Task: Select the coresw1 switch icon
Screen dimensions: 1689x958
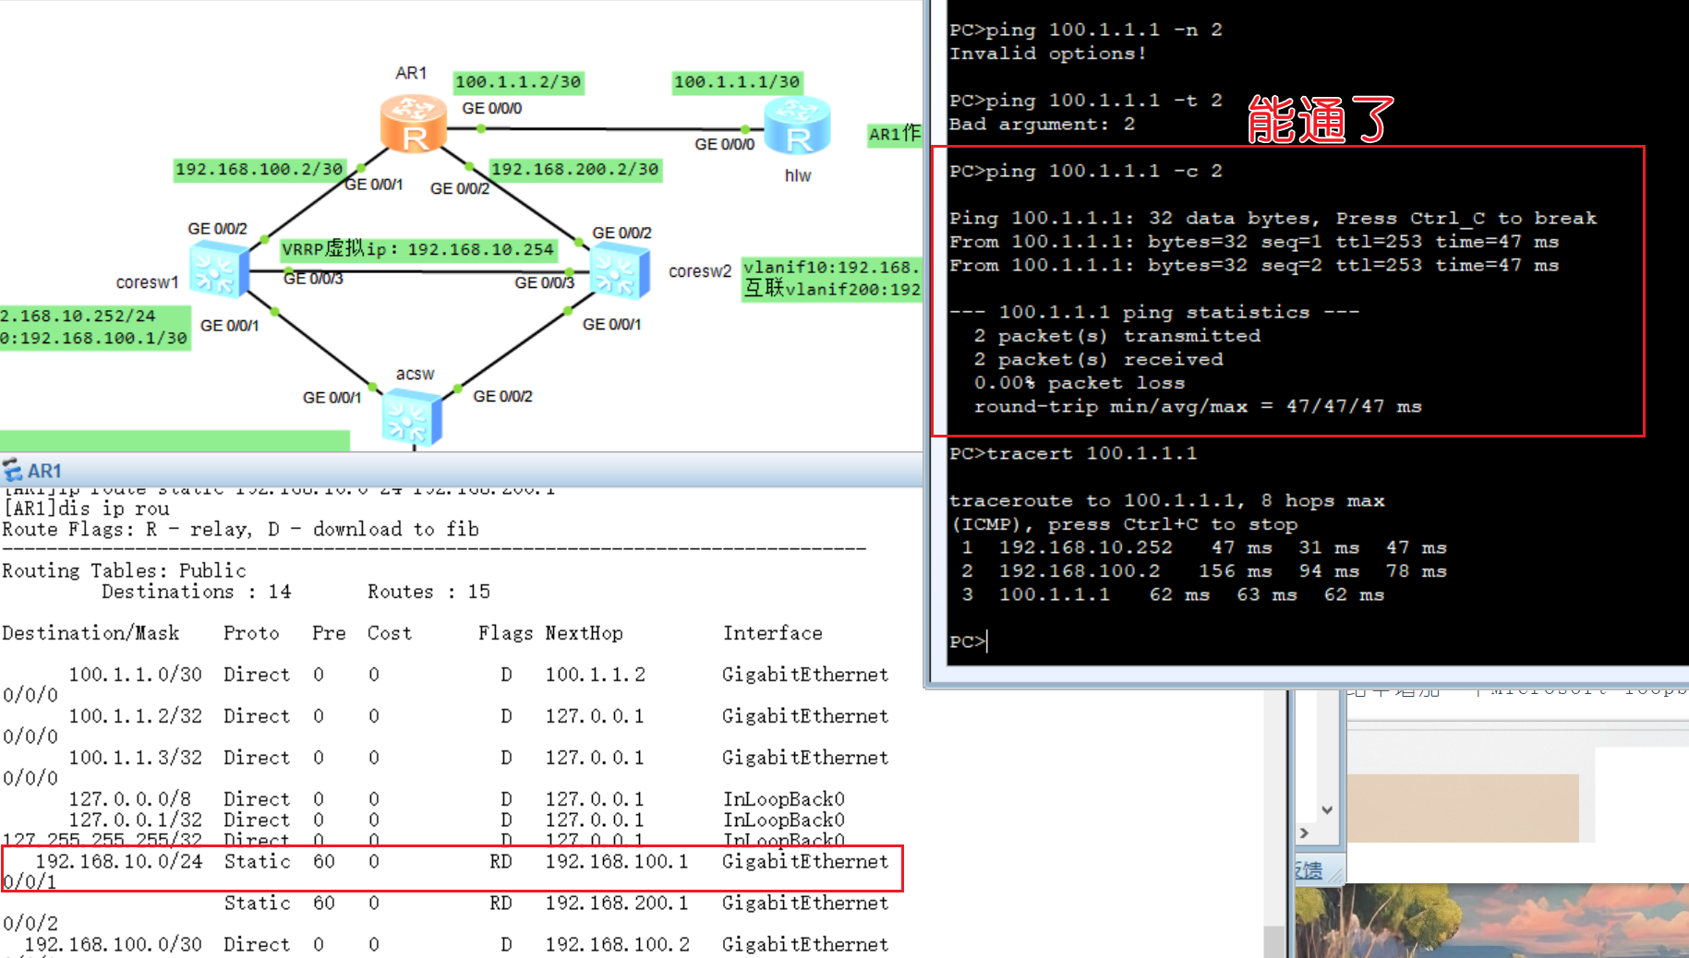Action: point(218,270)
